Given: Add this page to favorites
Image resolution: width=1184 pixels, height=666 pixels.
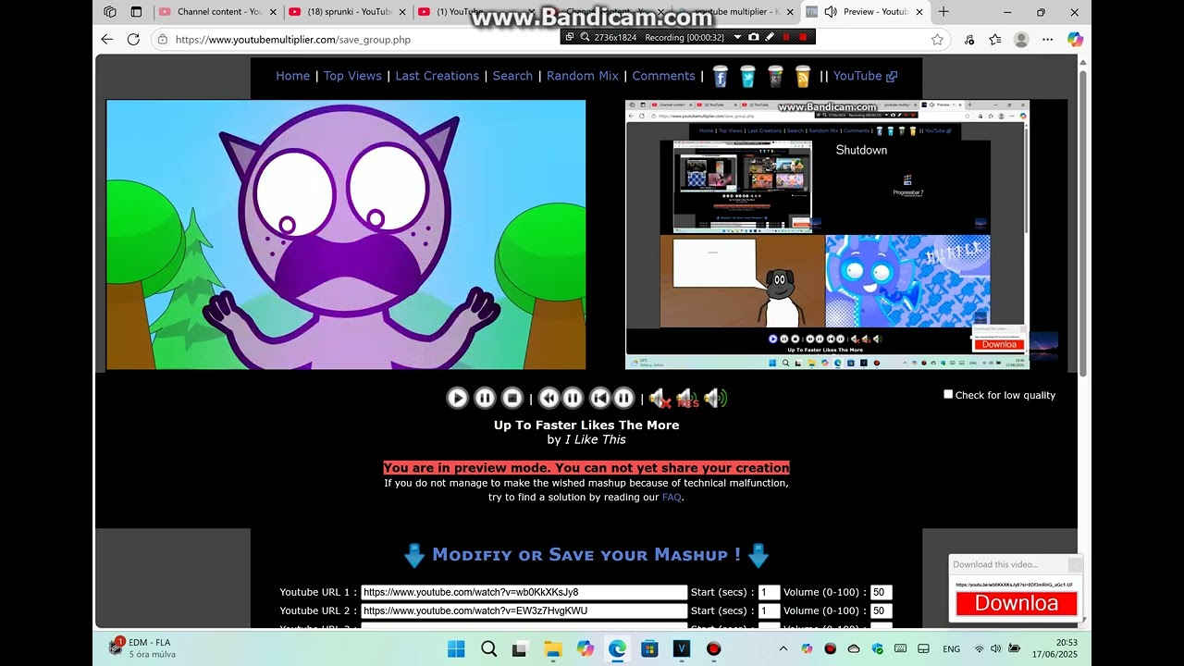Looking at the screenshot, I should 937,39.
